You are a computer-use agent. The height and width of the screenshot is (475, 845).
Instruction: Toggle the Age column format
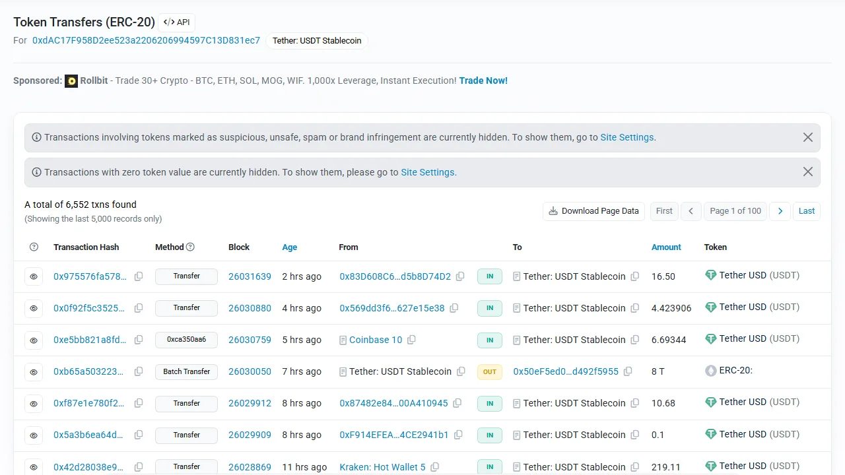[290, 247]
